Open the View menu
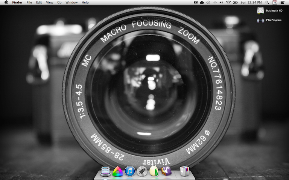 pos(50,2)
